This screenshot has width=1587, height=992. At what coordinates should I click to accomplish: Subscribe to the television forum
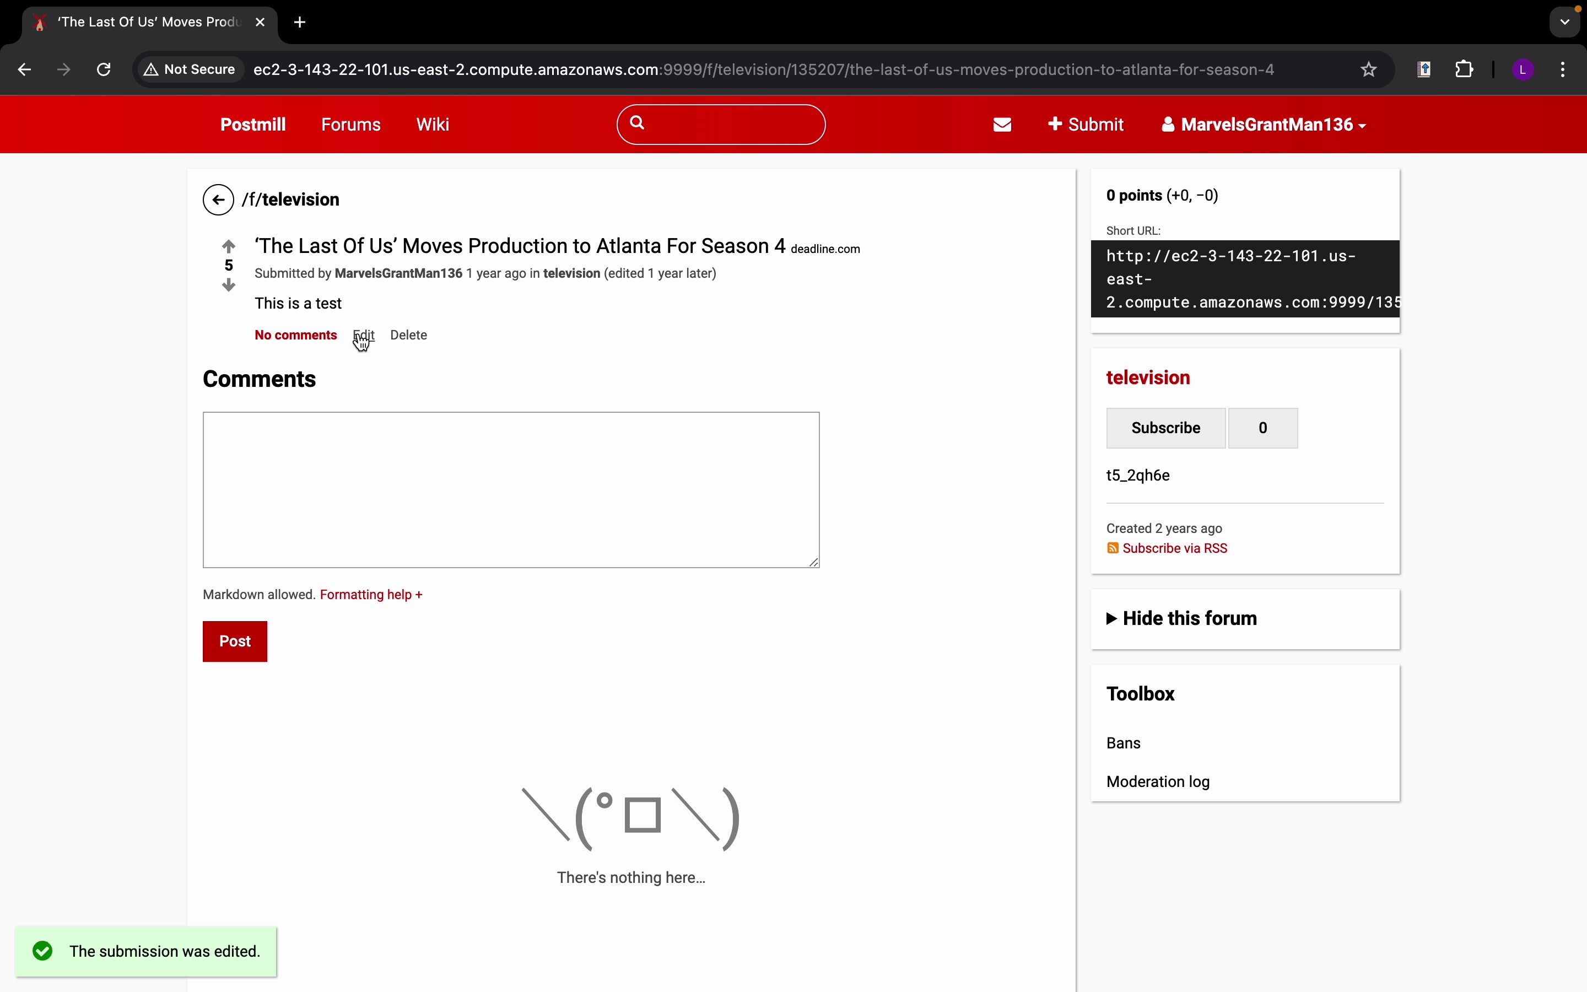pyautogui.click(x=1165, y=428)
